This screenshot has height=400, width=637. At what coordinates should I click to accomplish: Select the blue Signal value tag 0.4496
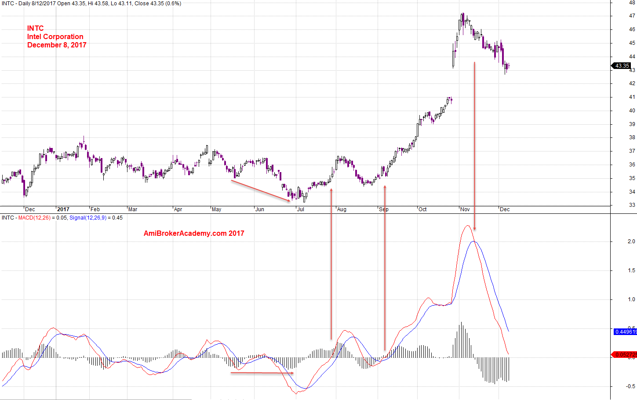tap(625, 332)
